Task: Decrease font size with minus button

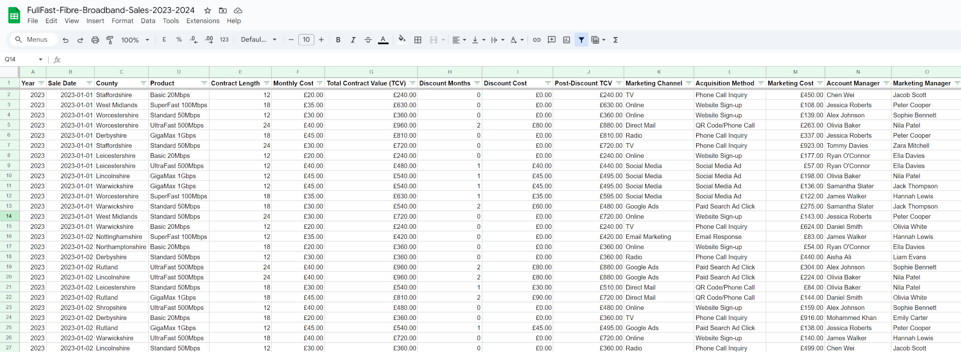Action: [x=291, y=40]
